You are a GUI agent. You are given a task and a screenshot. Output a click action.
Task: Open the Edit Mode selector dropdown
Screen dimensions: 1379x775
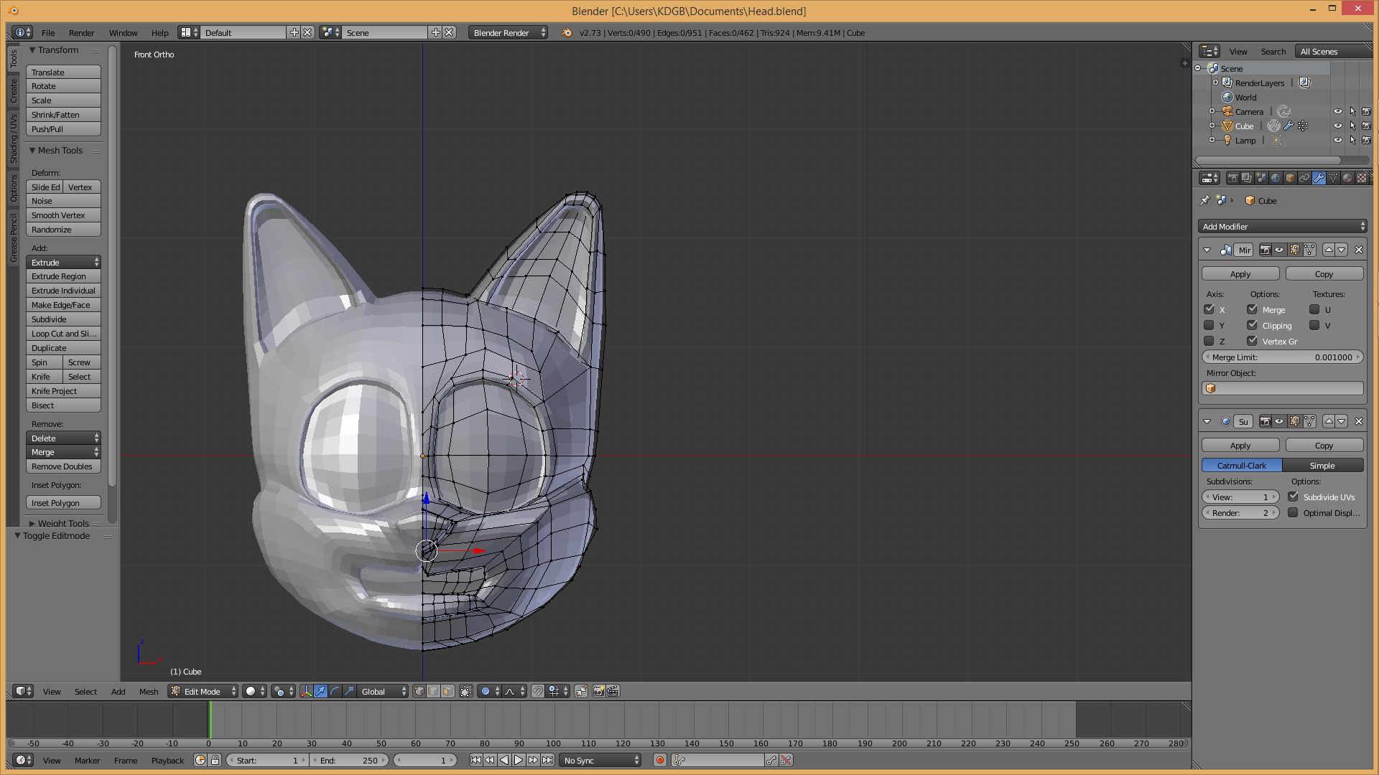tap(203, 691)
